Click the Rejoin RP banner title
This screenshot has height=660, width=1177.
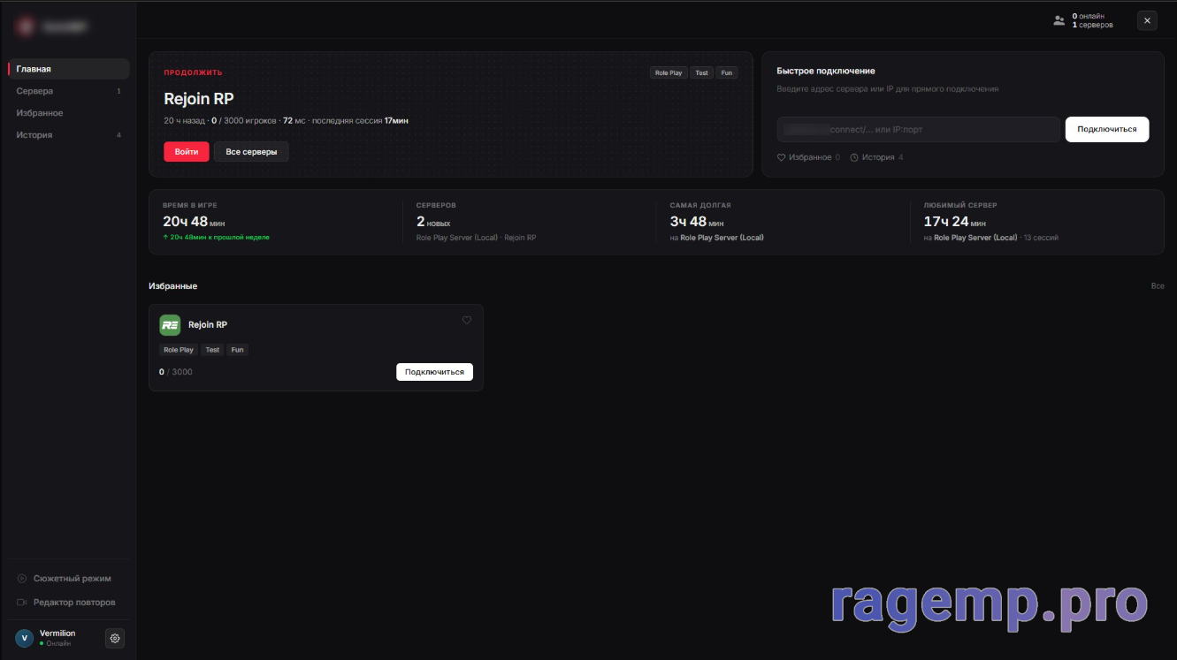click(x=199, y=99)
